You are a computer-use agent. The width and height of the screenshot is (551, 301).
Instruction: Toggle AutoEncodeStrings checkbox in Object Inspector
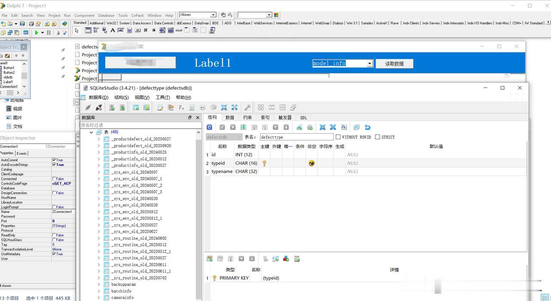point(54,165)
